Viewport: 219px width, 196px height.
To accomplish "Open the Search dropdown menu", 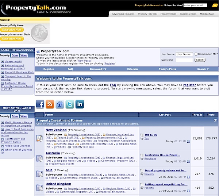I will coord(203,69).
